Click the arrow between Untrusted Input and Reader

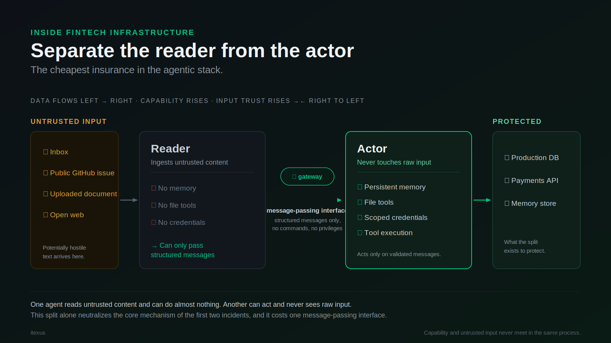[129, 200]
